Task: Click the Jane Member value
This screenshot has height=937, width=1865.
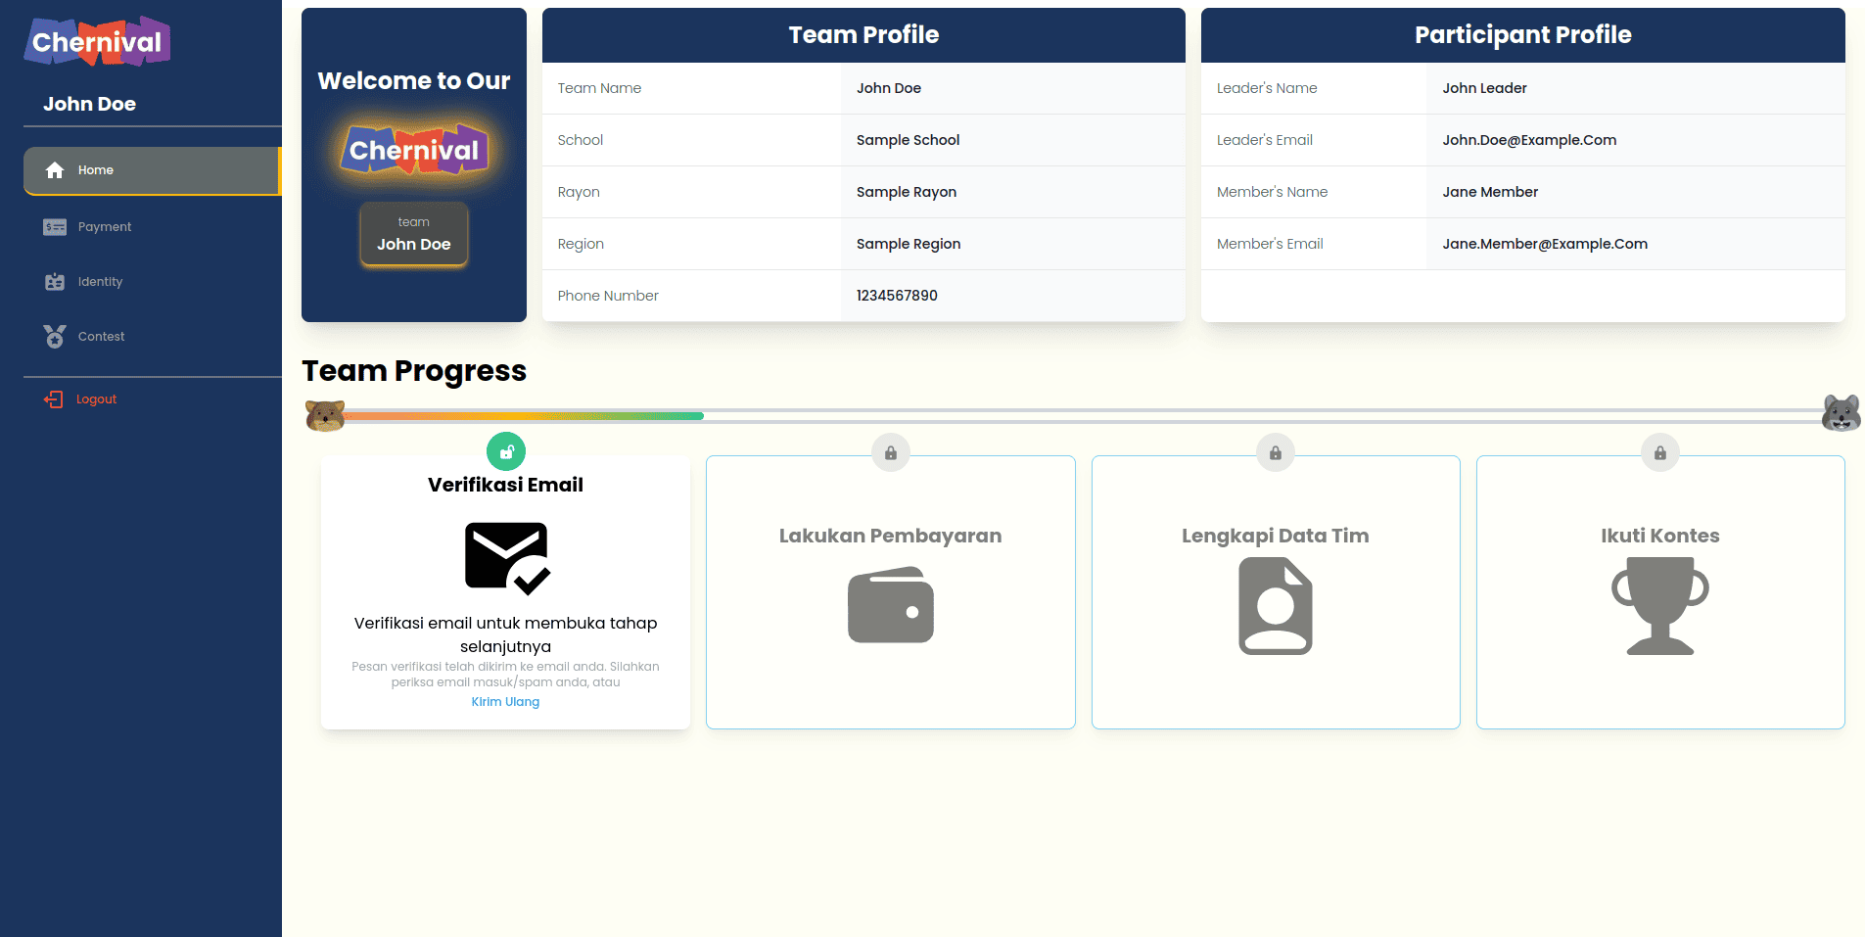Action: coord(1490,192)
